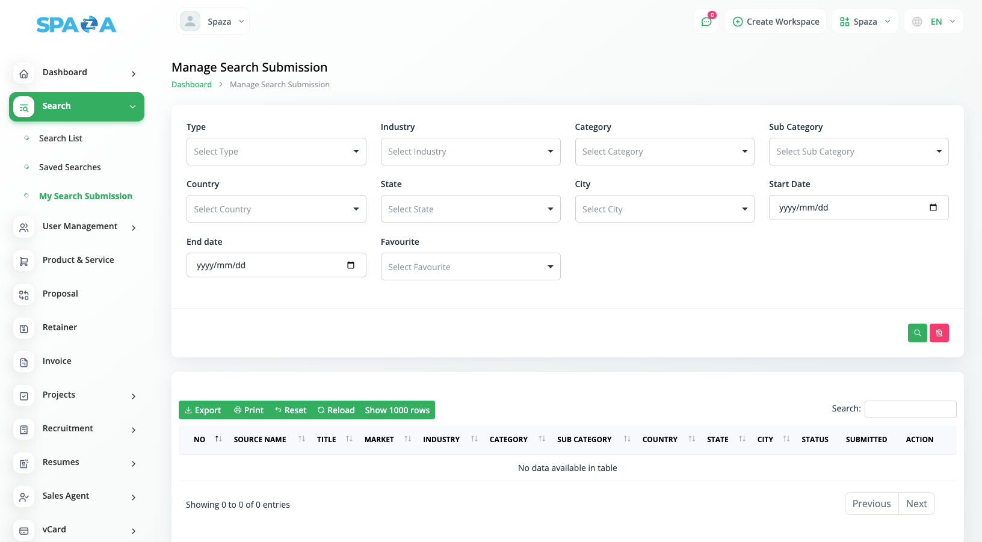Click the Invoice sidebar icon

(x=24, y=362)
